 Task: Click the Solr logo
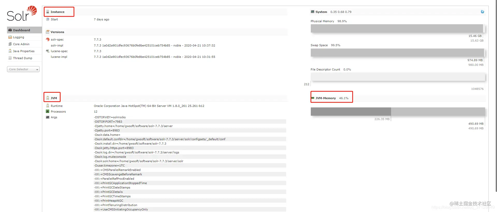[22, 13]
